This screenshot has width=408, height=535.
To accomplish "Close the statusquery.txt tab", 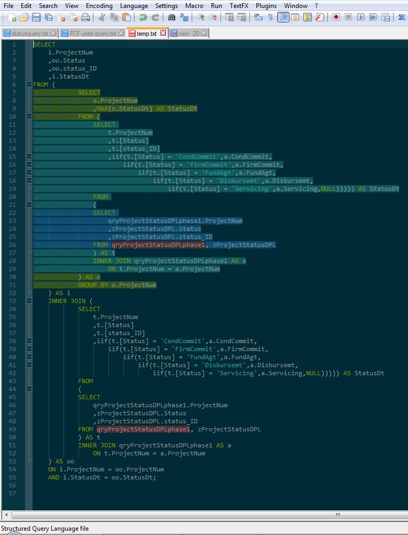I will click(53, 33).
